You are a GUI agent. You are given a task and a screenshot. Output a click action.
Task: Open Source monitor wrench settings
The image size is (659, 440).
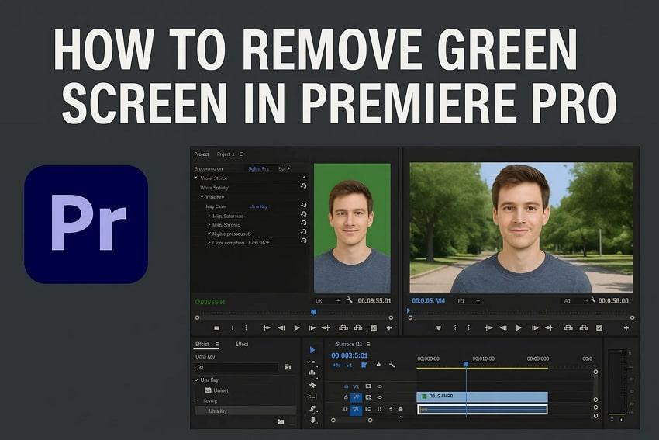click(x=349, y=300)
